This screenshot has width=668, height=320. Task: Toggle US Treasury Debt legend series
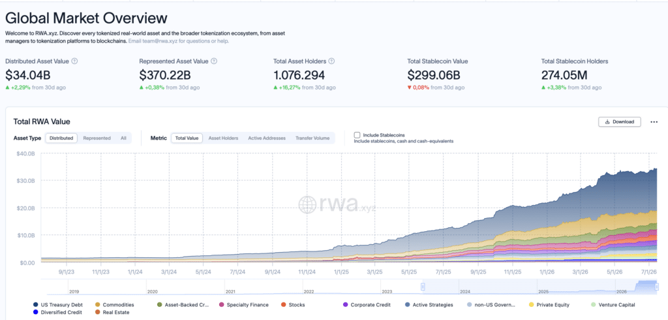pos(58,304)
